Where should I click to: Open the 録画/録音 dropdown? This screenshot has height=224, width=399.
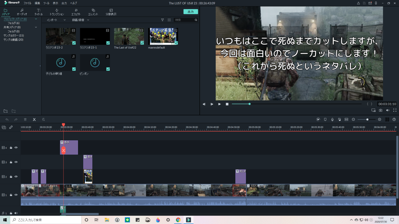point(80,20)
